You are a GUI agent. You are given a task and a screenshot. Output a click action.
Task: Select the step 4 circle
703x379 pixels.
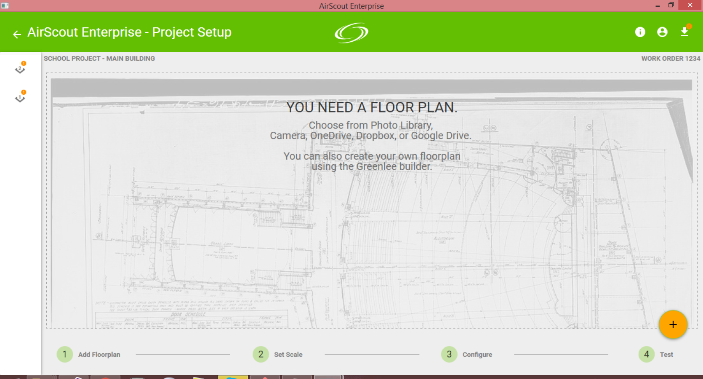pos(647,354)
